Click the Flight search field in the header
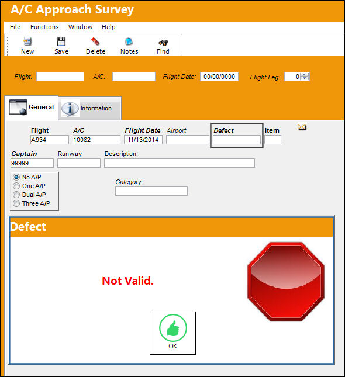 (x=60, y=77)
